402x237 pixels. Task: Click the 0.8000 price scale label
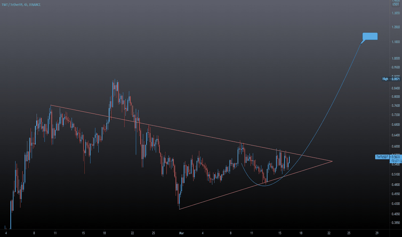coord(396,97)
